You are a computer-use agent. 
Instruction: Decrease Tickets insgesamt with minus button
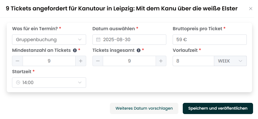tap(98, 61)
